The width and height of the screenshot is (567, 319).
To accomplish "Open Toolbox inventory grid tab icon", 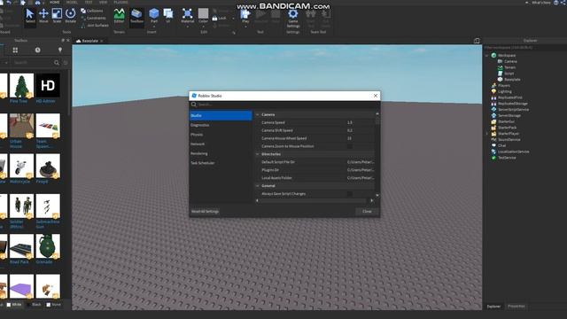I will (15, 51).
